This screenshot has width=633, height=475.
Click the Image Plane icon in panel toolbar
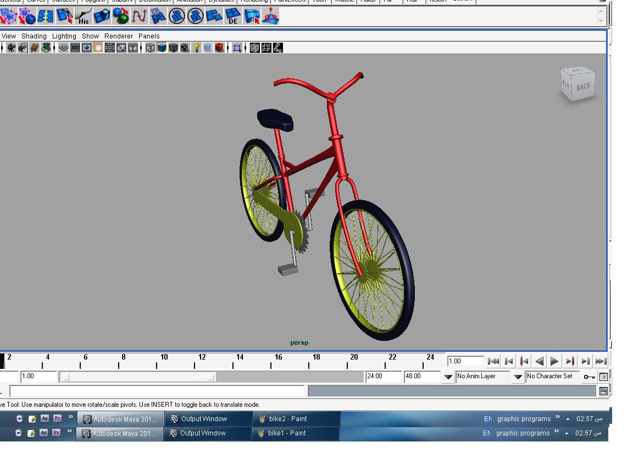(x=46, y=48)
